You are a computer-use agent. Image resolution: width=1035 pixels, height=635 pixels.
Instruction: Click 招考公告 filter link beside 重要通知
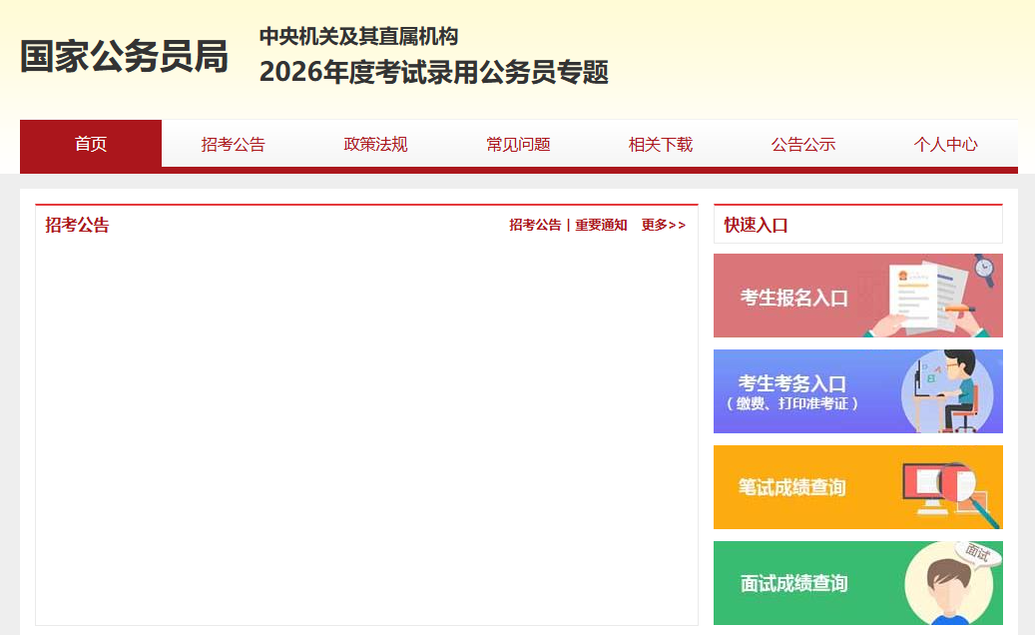pyautogui.click(x=535, y=226)
